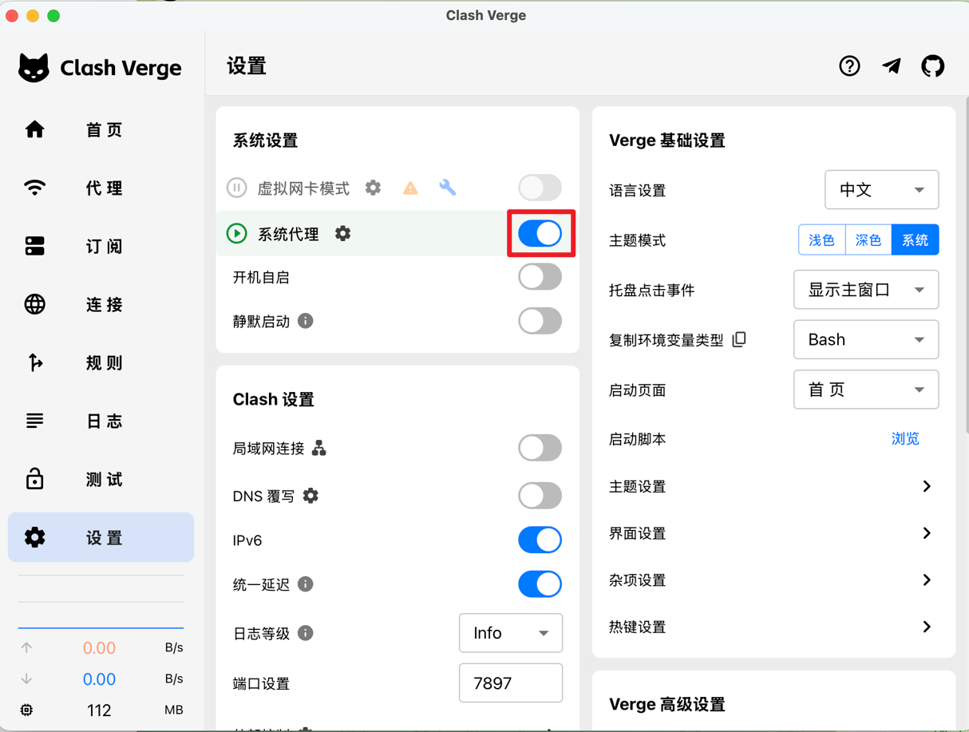Open 托盘点击事件 dropdown
Image resolution: width=969 pixels, height=732 pixels.
pos(866,290)
